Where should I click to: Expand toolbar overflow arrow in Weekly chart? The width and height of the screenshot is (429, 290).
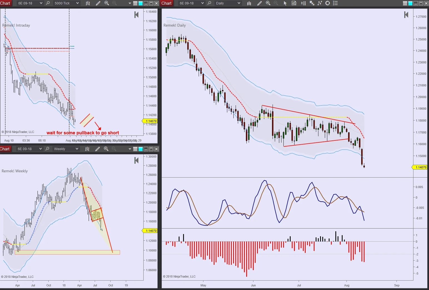(130, 149)
